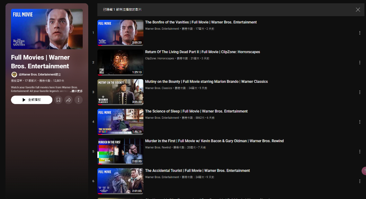Click the 1:29:13 duration badge
366x199 pixels.
pyautogui.click(x=137, y=72)
